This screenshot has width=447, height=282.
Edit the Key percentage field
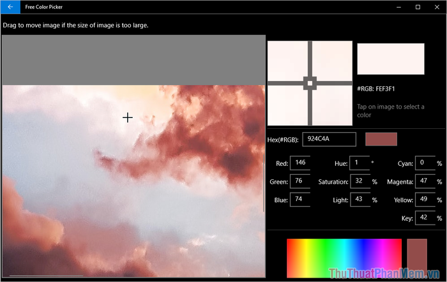point(425,218)
